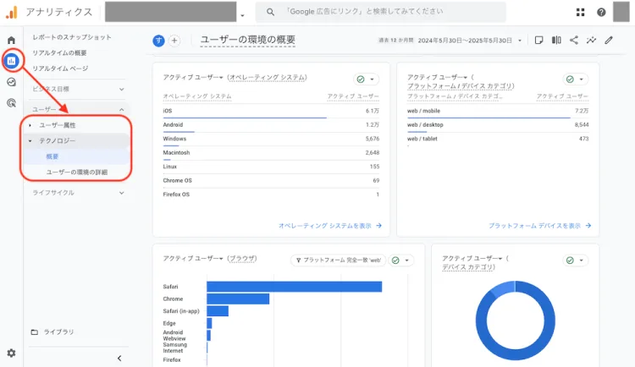This screenshot has height=367, width=635.
Task: Open the Help question mark icon
Action: pyautogui.click(x=601, y=12)
